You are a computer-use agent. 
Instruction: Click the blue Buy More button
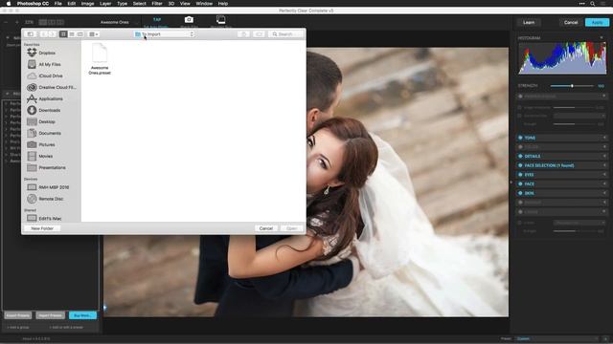82,315
